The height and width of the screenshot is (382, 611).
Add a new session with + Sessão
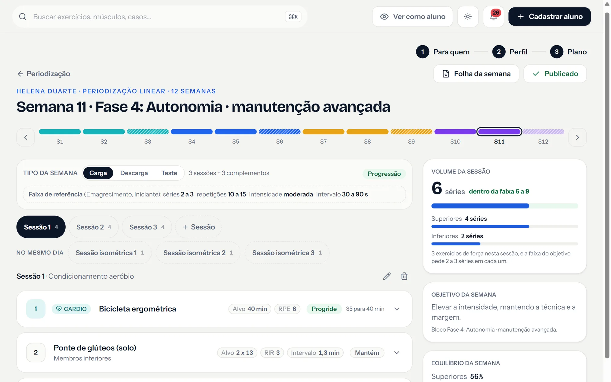tap(199, 227)
